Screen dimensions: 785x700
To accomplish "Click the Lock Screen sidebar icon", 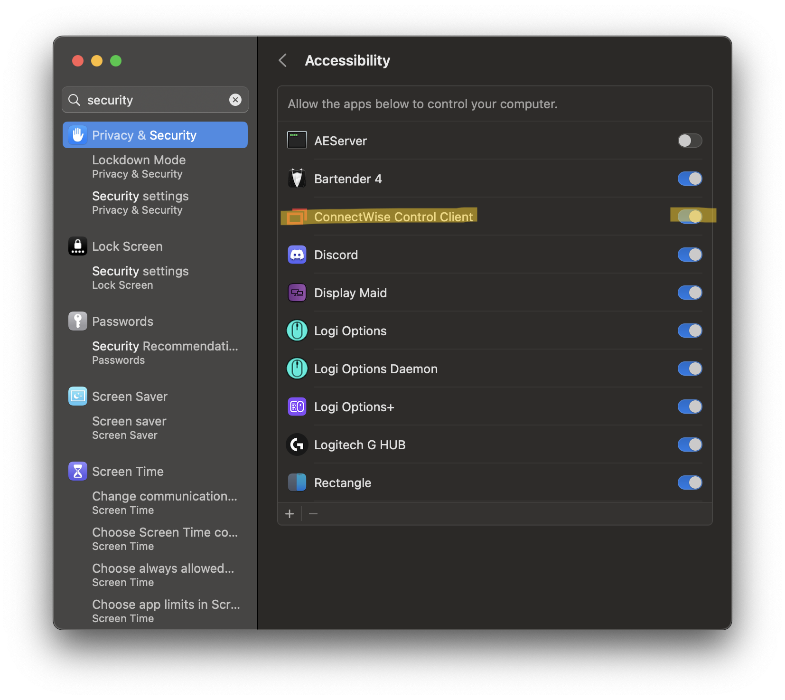I will (x=78, y=246).
